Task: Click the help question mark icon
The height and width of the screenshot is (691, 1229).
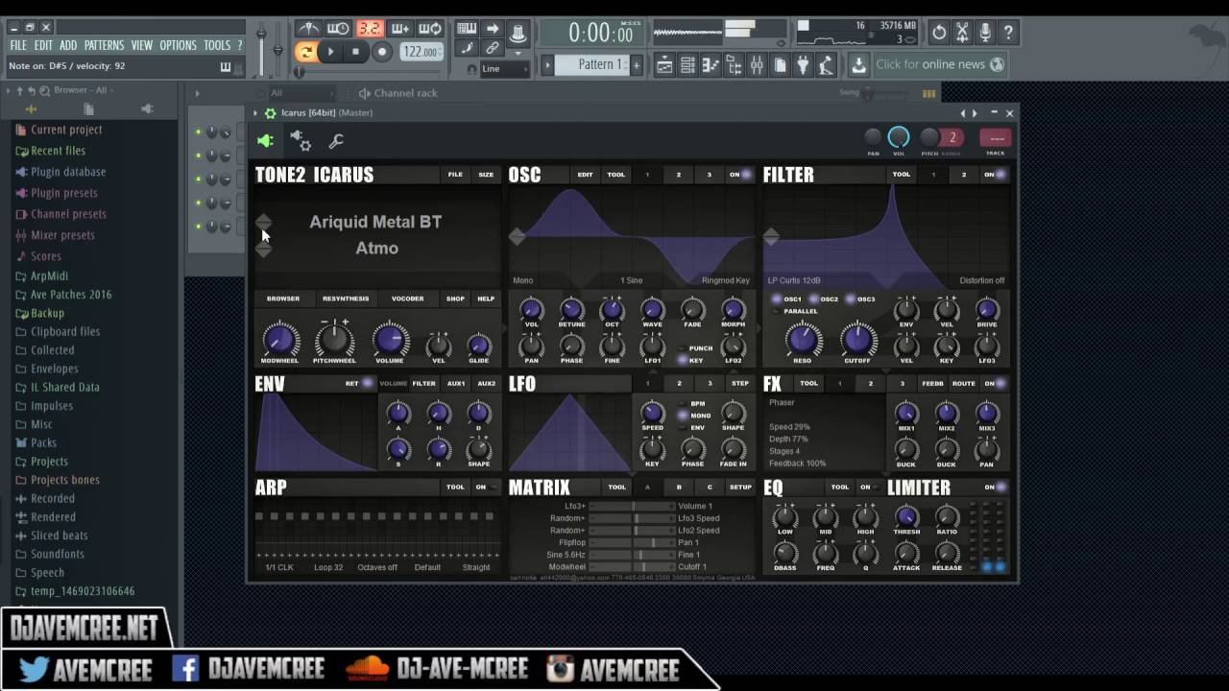Action: pyautogui.click(x=1008, y=33)
